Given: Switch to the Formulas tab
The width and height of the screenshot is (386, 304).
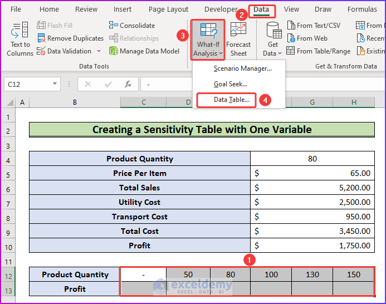Looking at the screenshot, I should (x=362, y=9).
